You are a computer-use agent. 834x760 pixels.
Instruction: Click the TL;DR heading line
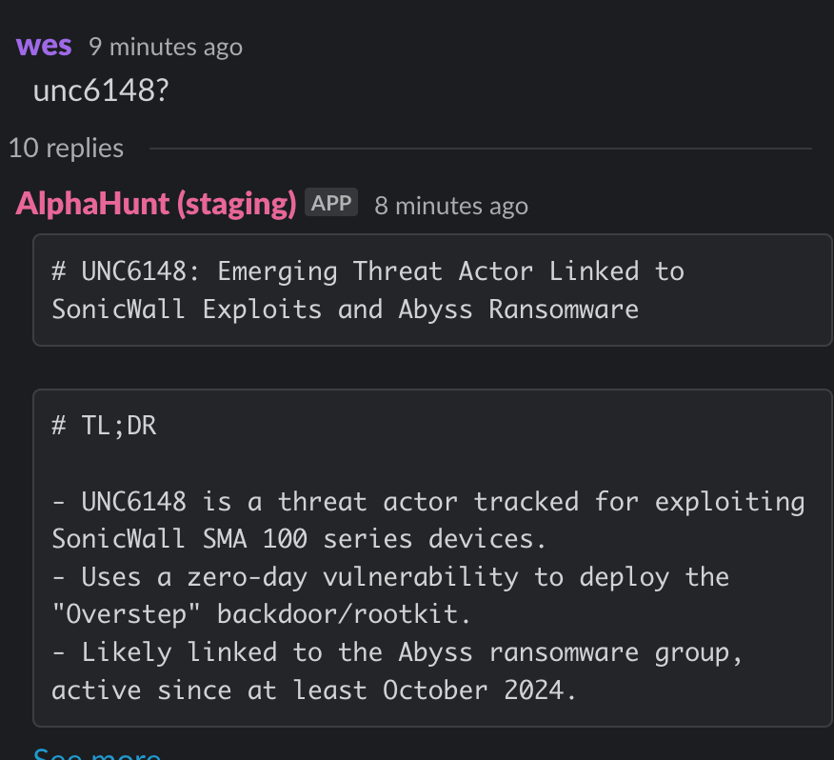pos(105,425)
